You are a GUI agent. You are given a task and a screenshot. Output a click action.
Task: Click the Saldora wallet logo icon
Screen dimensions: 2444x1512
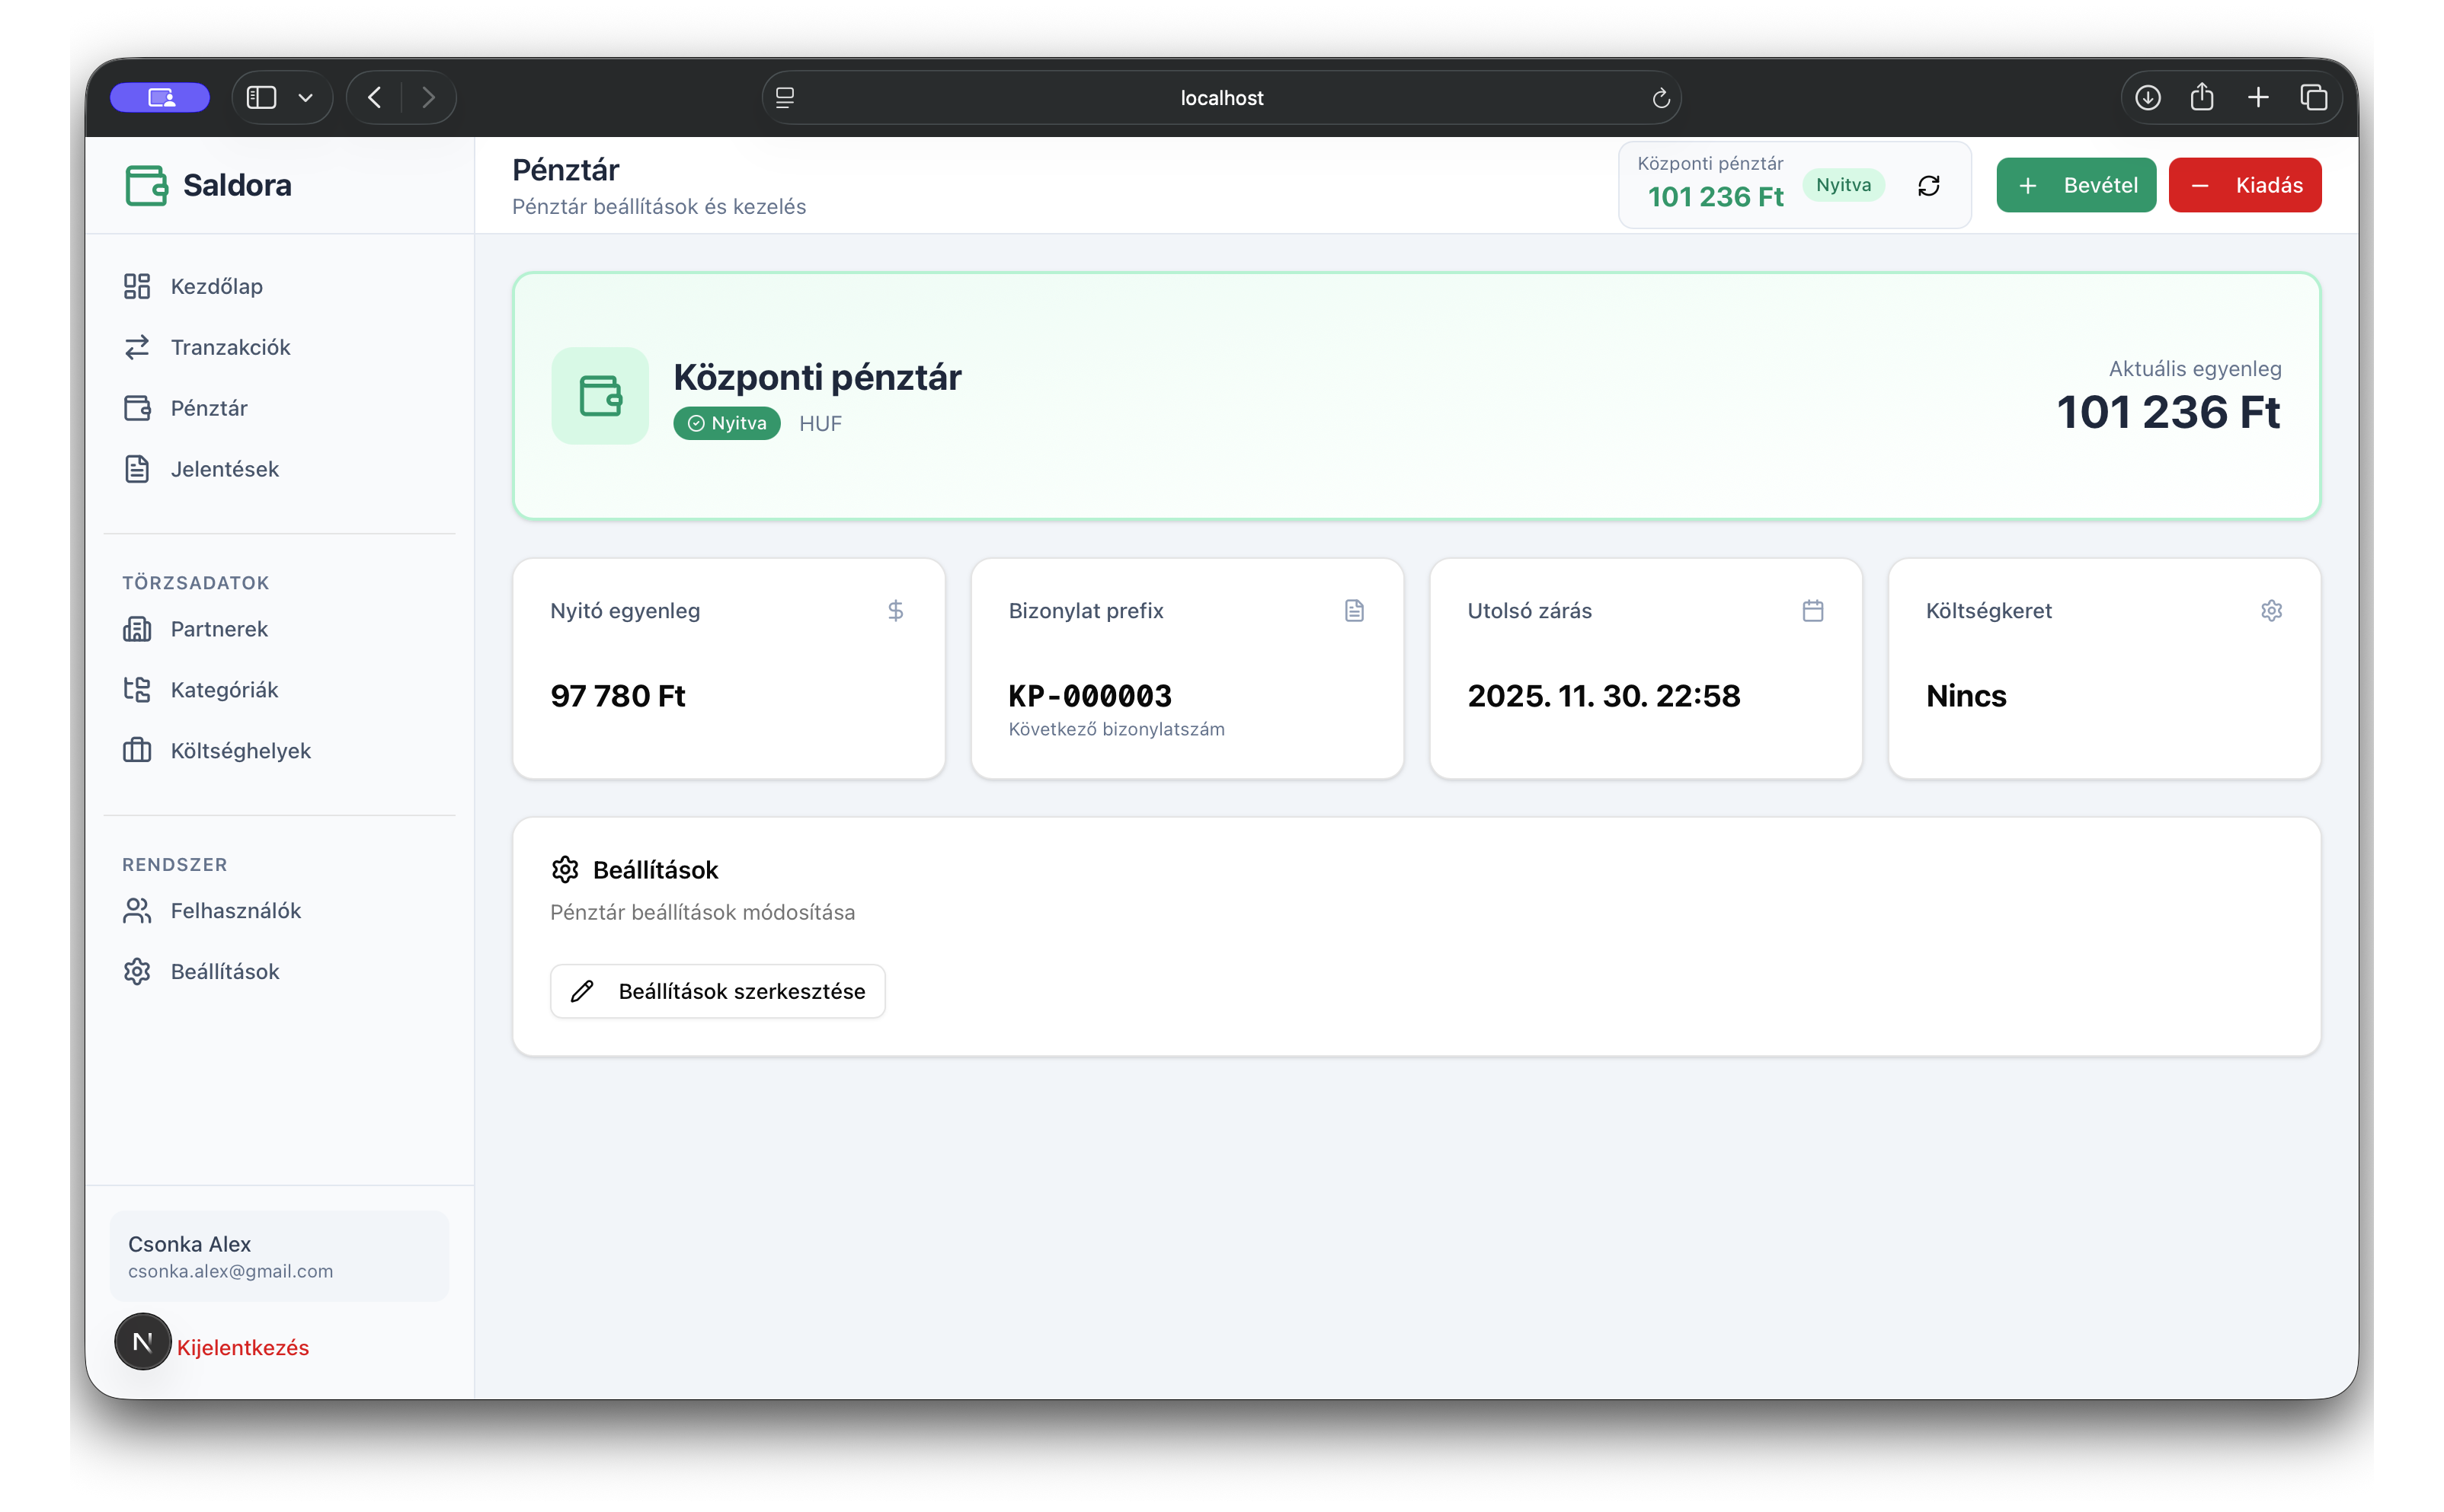[146, 186]
